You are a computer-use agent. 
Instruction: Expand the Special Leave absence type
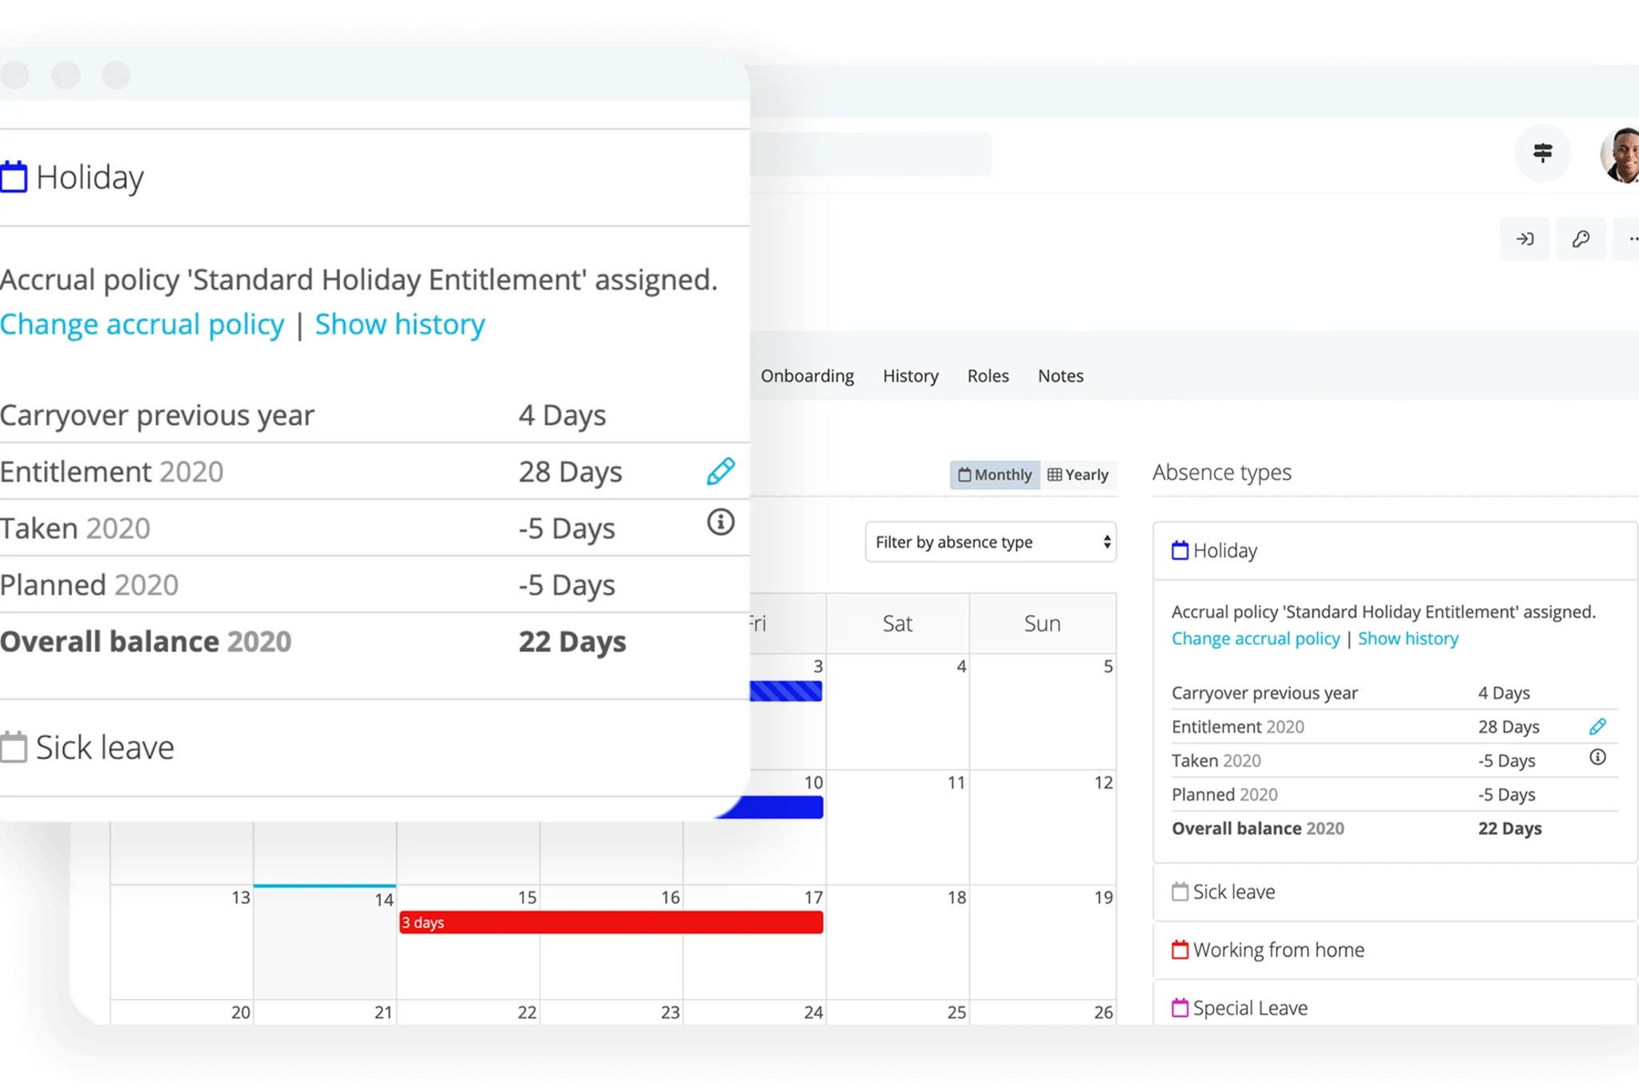pyautogui.click(x=1249, y=1006)
